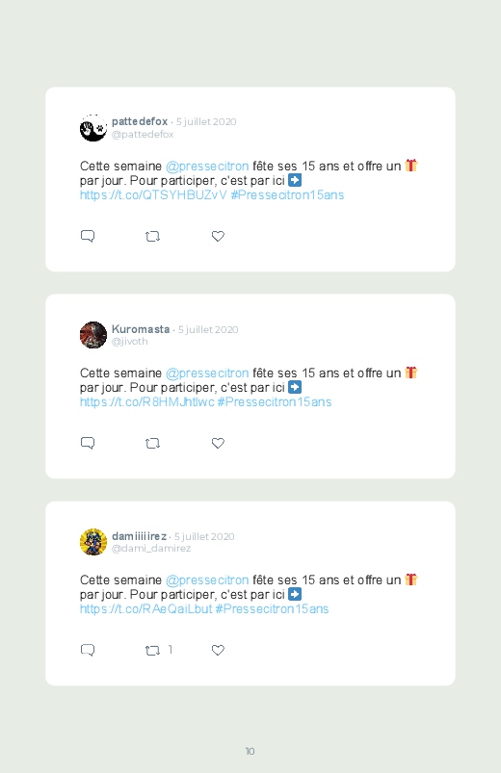Retweet the damiiiiirez tweet

pyautogui.click(x=152, y=651)
